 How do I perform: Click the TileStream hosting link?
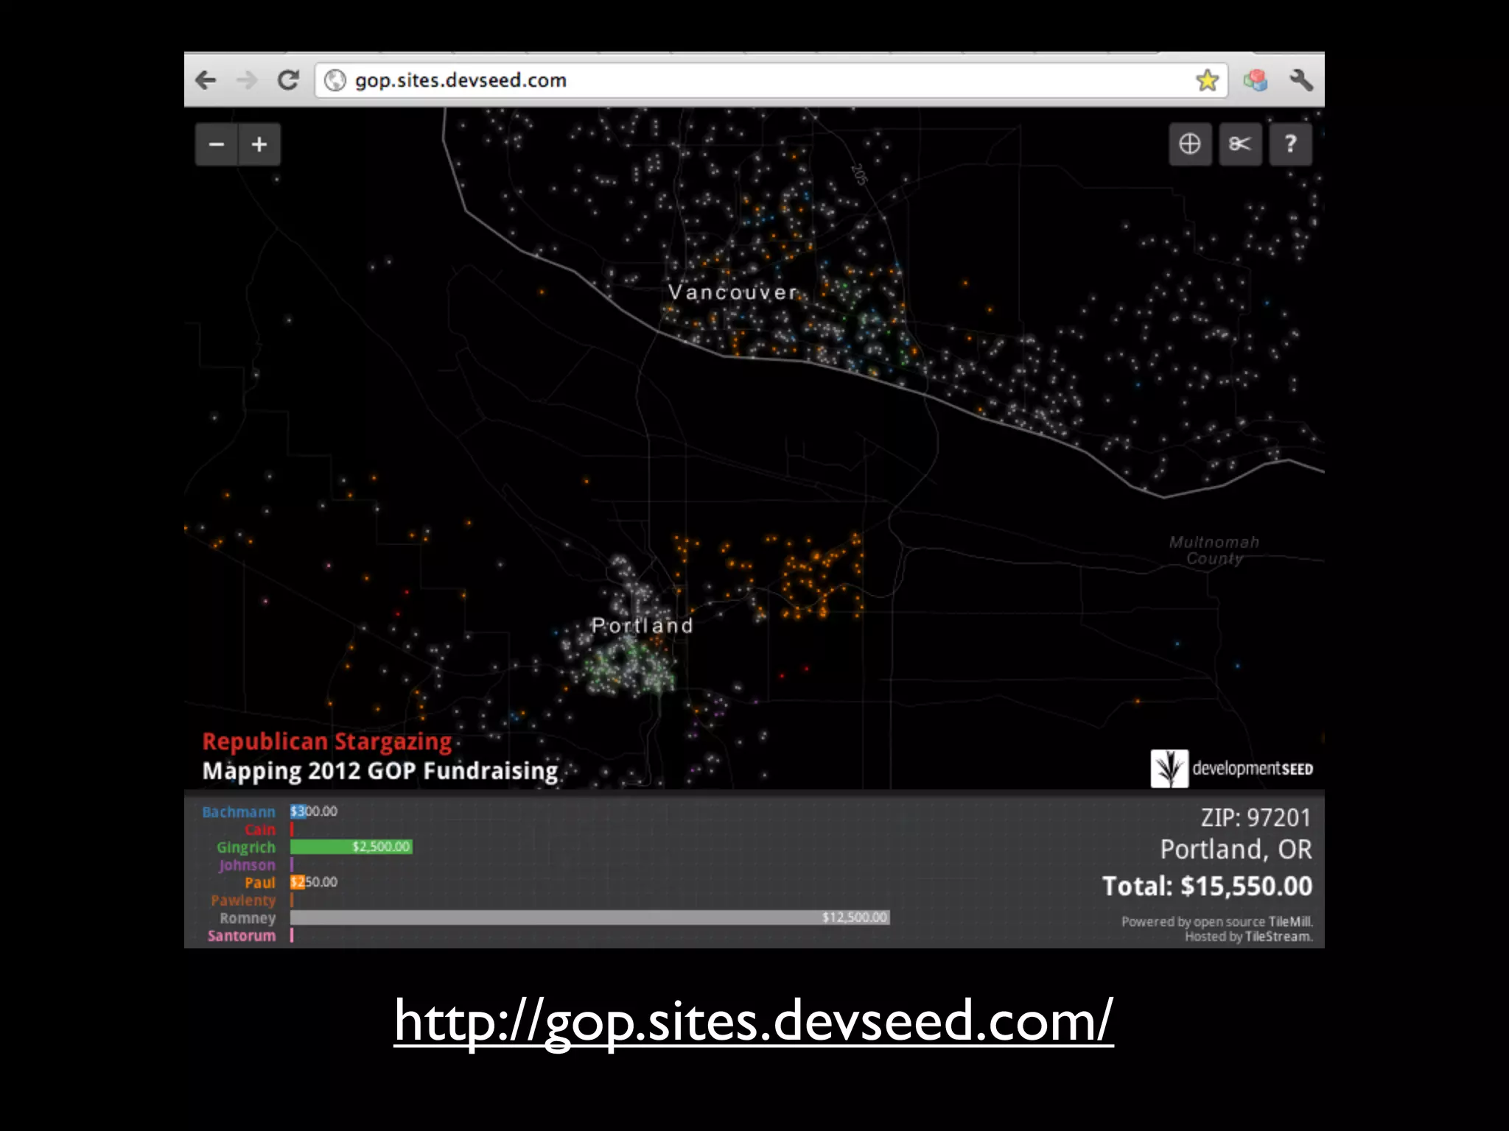tap(1278, 937)
